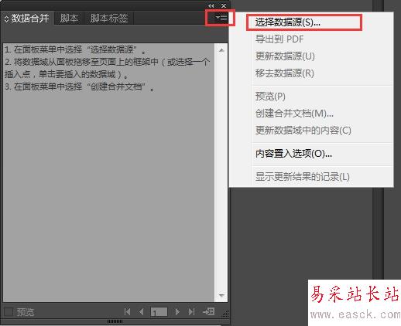Click 移去数据源(R) menu entry
401x326 pixels.
tap(285, 73)
